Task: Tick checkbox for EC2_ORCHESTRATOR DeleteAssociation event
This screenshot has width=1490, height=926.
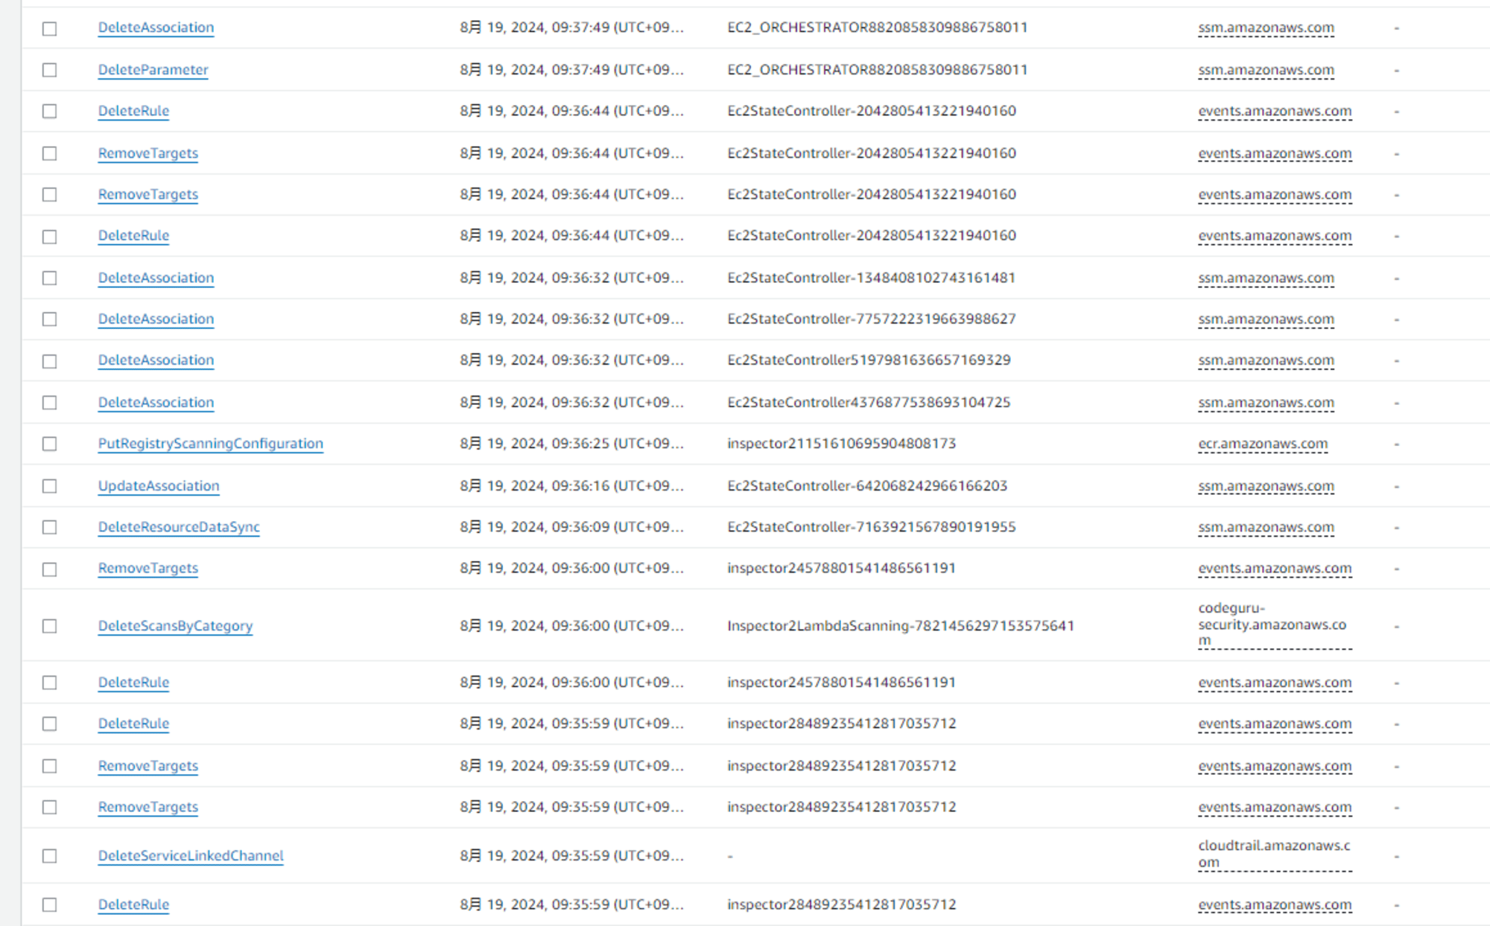Action: coord(50,28)
